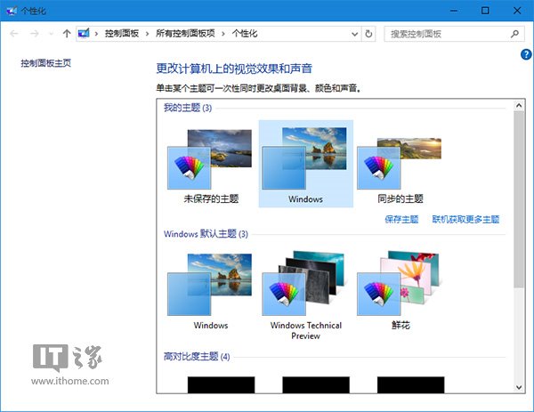Go up one level with Up arrow

67,34
